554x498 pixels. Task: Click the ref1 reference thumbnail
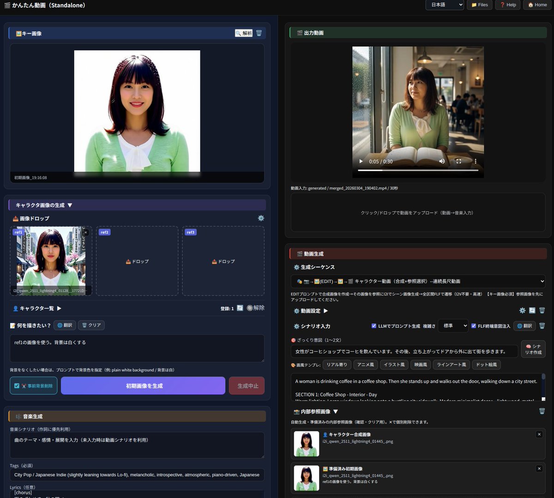click(51, 261)
